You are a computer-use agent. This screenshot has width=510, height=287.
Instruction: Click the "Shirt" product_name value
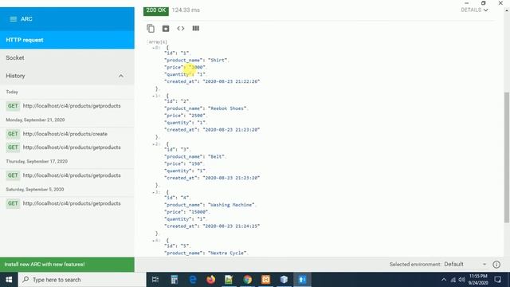click(x=218, y=61)
